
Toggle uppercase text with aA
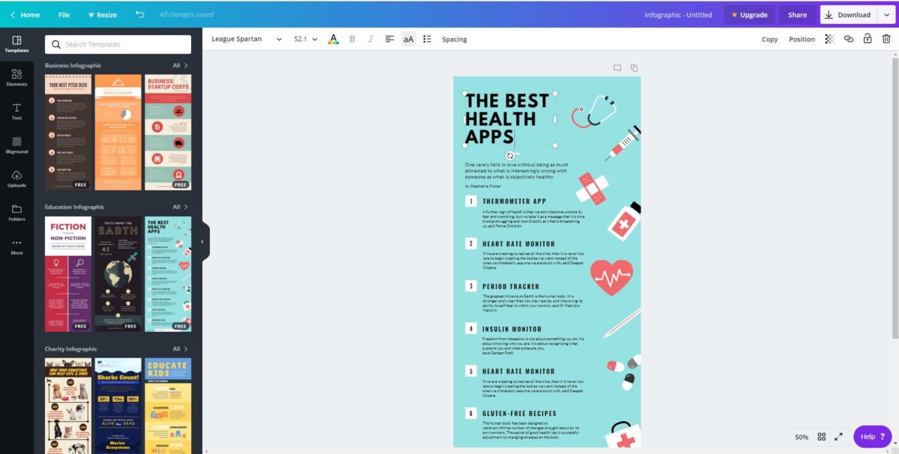[408, 39]
